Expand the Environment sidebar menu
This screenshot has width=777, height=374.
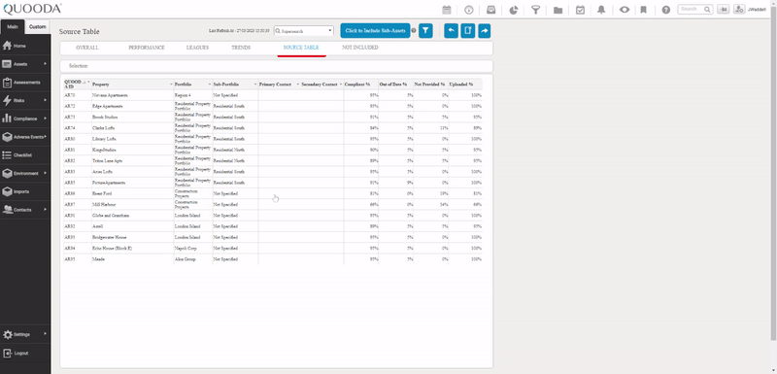coord(25,173)
